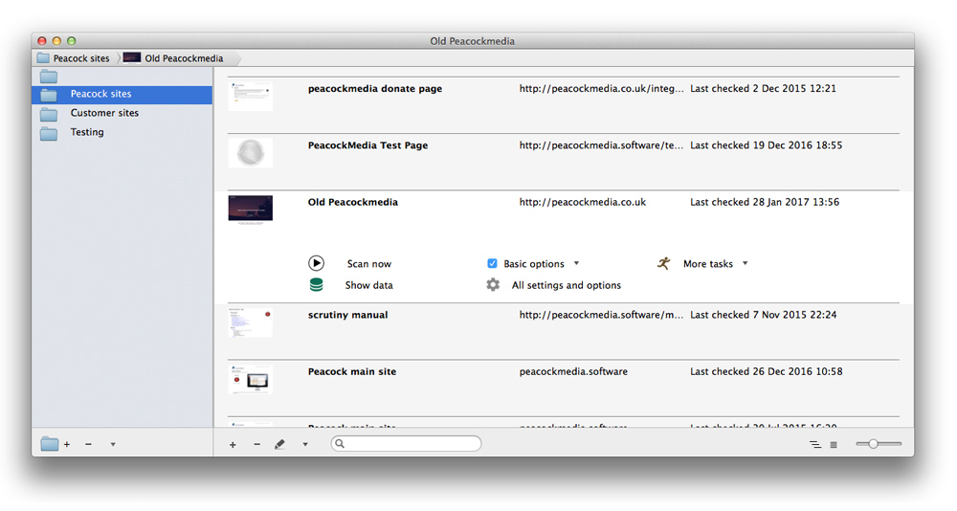Switch to the indented outline view icon
Screen dimensions: 957x511
tap(814, 444)
